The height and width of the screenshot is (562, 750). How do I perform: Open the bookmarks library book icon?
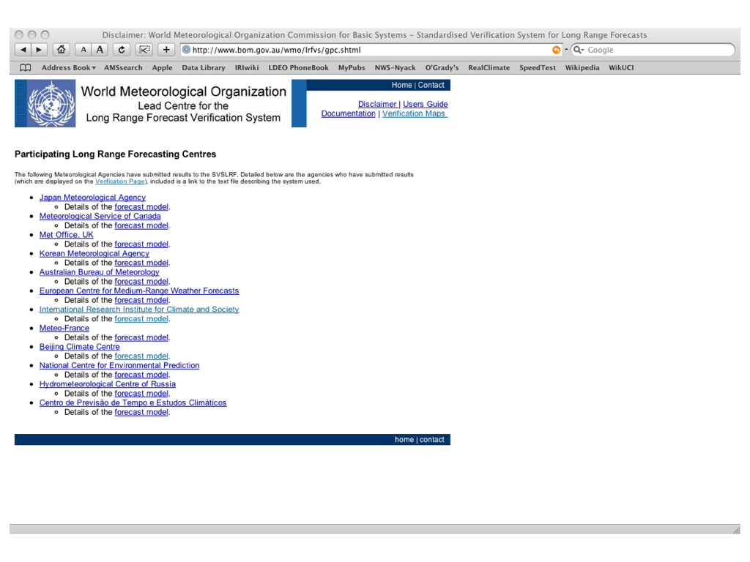[x=26, y=67]
